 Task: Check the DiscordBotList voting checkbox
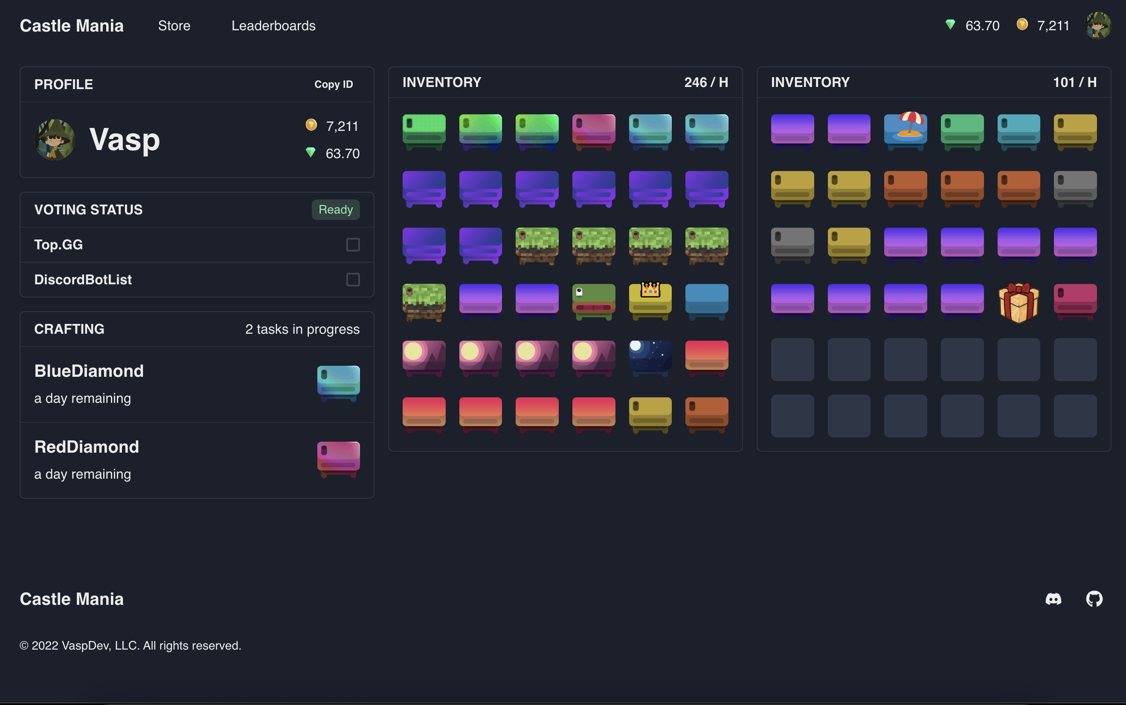click(x=353, y=279)
